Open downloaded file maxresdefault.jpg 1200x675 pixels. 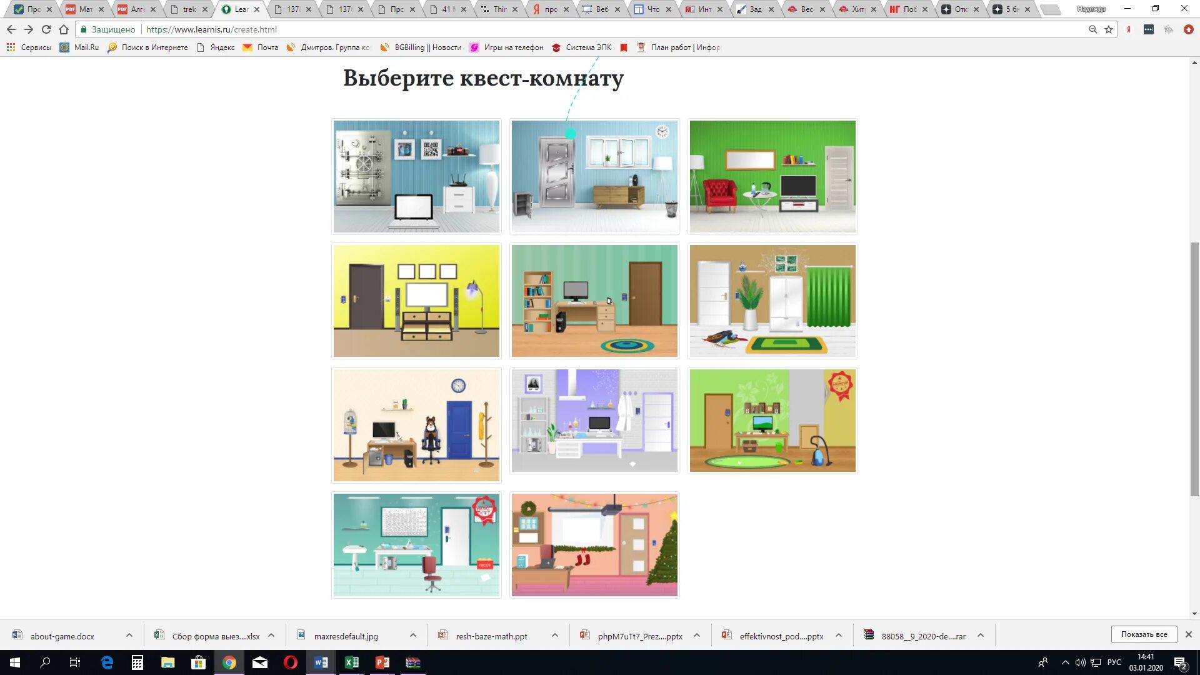(x=346, y=636)
